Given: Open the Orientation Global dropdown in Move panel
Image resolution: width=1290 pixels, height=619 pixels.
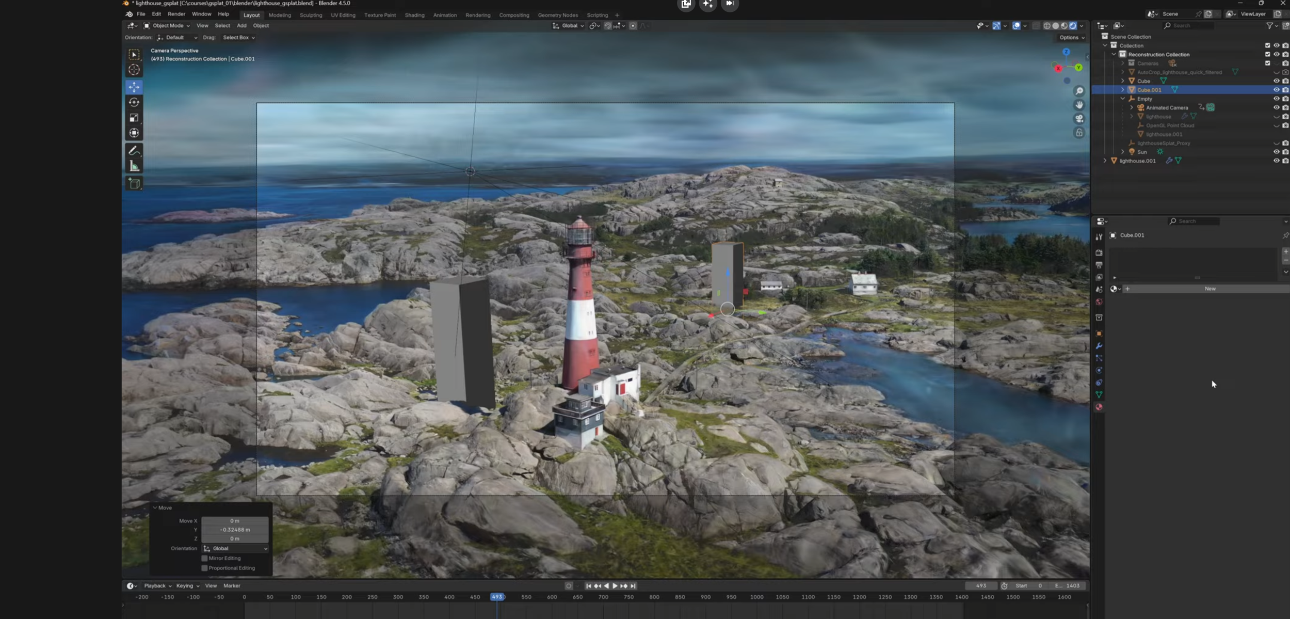Looking at the screenshot, I should (x=235, y=548).
